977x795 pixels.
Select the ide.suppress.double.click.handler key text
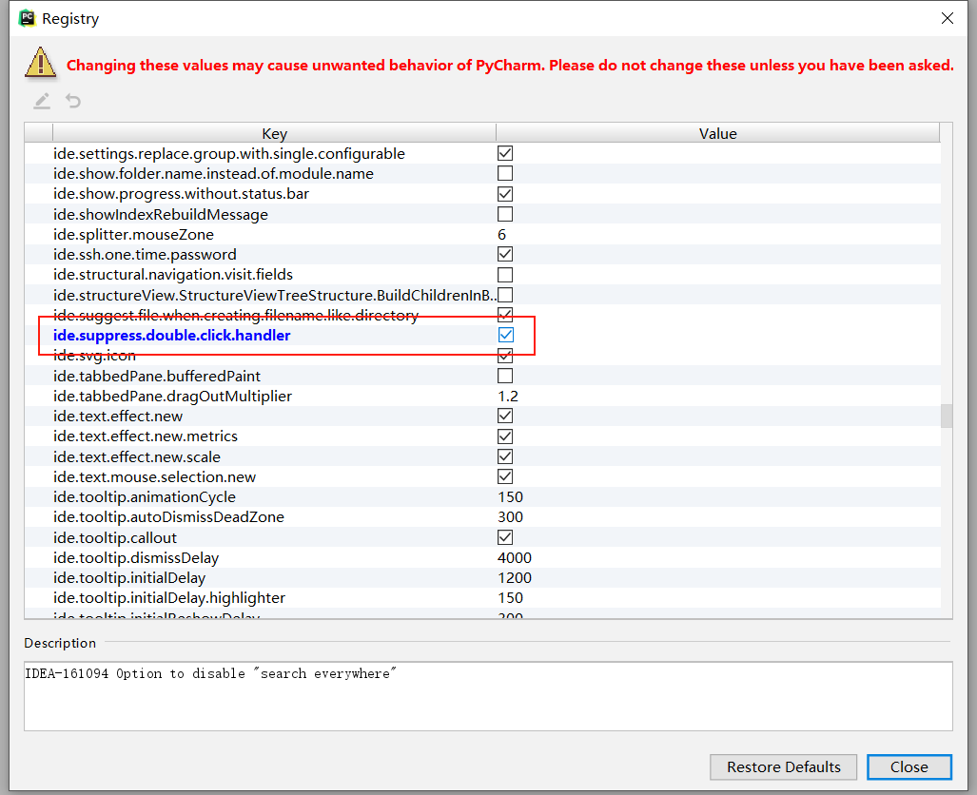(x=172, y=335)
